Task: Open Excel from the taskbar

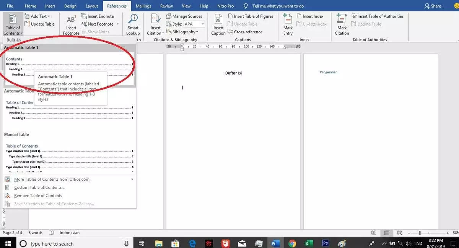Action: tap(309, 243)
